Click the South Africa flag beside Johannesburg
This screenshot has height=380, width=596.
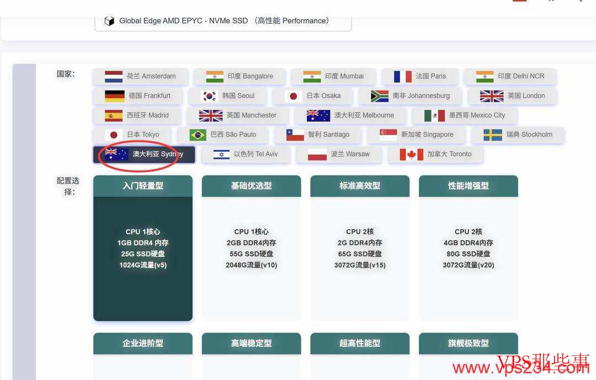380,95
